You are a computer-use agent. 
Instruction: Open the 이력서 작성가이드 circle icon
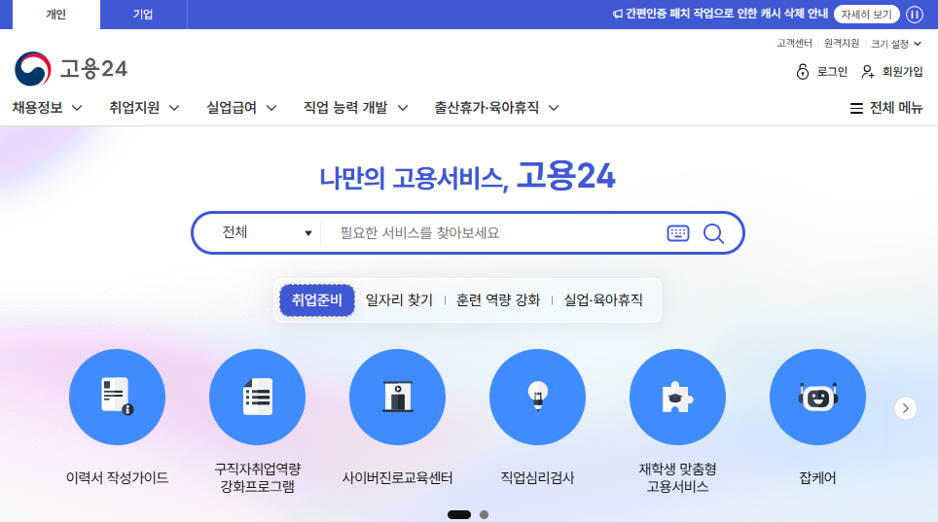click(x=117, y=397)
